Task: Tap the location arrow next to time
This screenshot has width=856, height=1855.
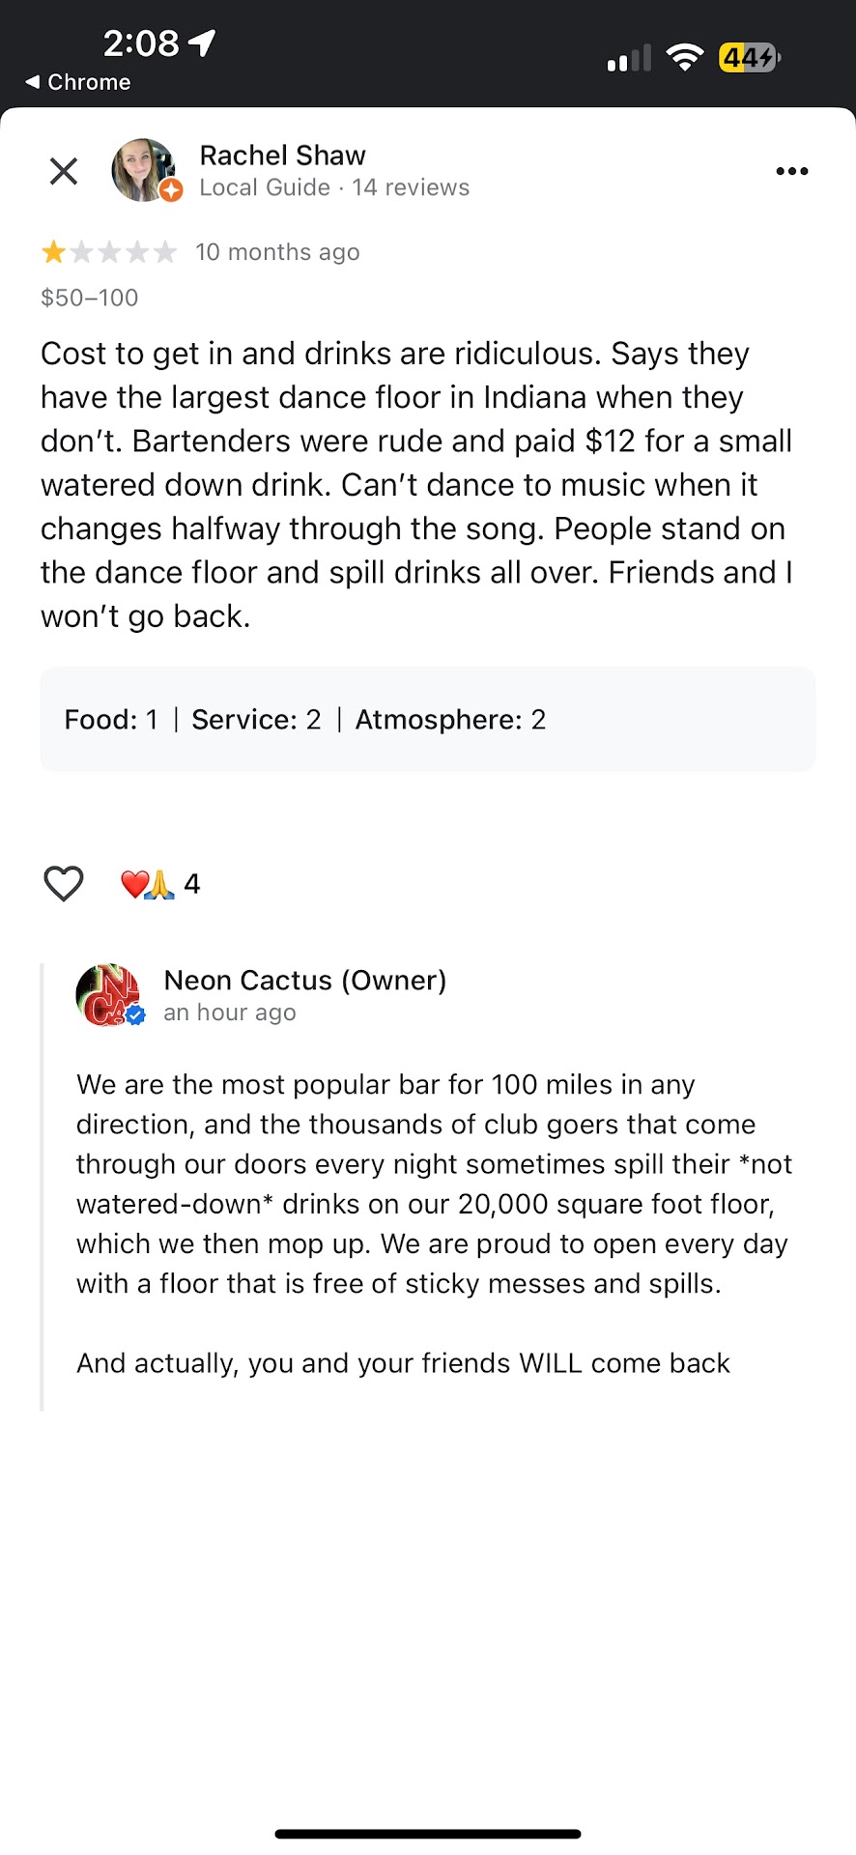Action: [x=203, y=43]
